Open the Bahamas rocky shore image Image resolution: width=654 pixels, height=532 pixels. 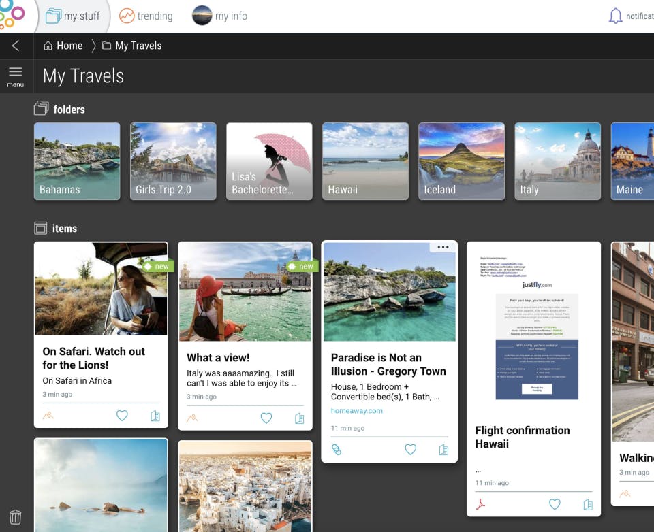[390, 292]
